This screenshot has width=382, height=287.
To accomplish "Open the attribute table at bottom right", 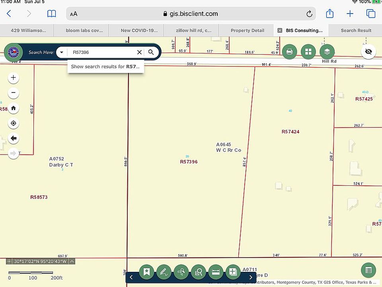I will coord(368,270).
